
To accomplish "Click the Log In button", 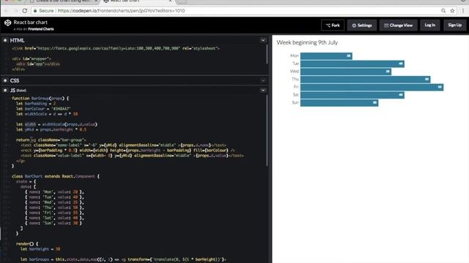I will tap(430, 25).
